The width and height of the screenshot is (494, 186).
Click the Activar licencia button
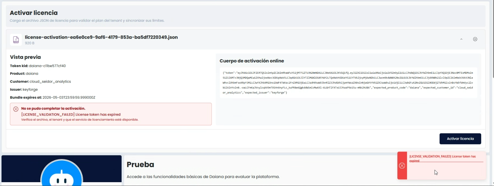click(460, 139)
